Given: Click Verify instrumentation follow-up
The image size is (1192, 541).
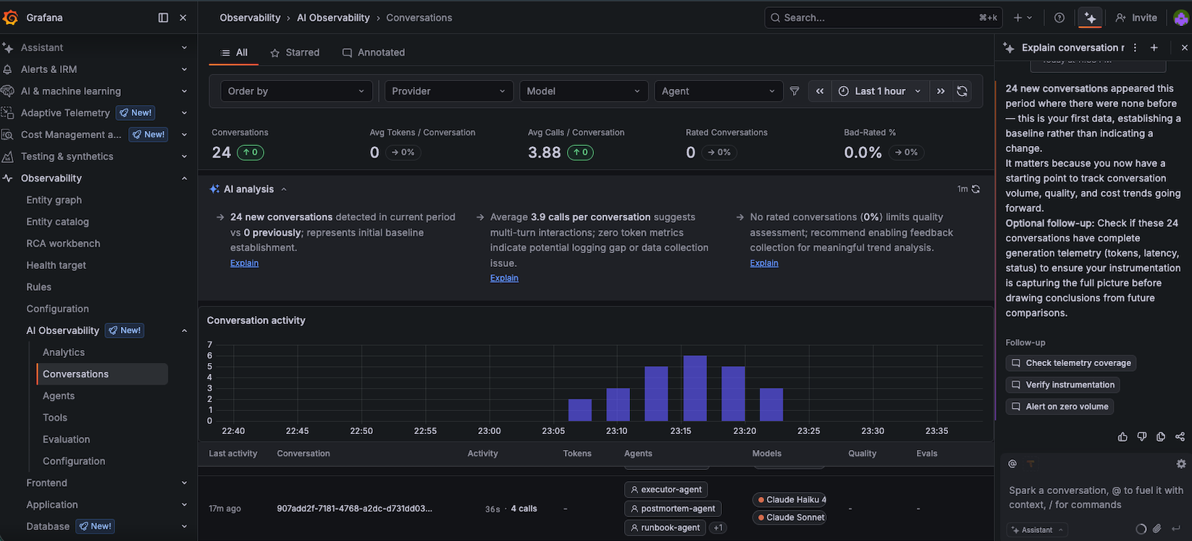Looking at the screenshot, I should click(x=1063, y=385).
